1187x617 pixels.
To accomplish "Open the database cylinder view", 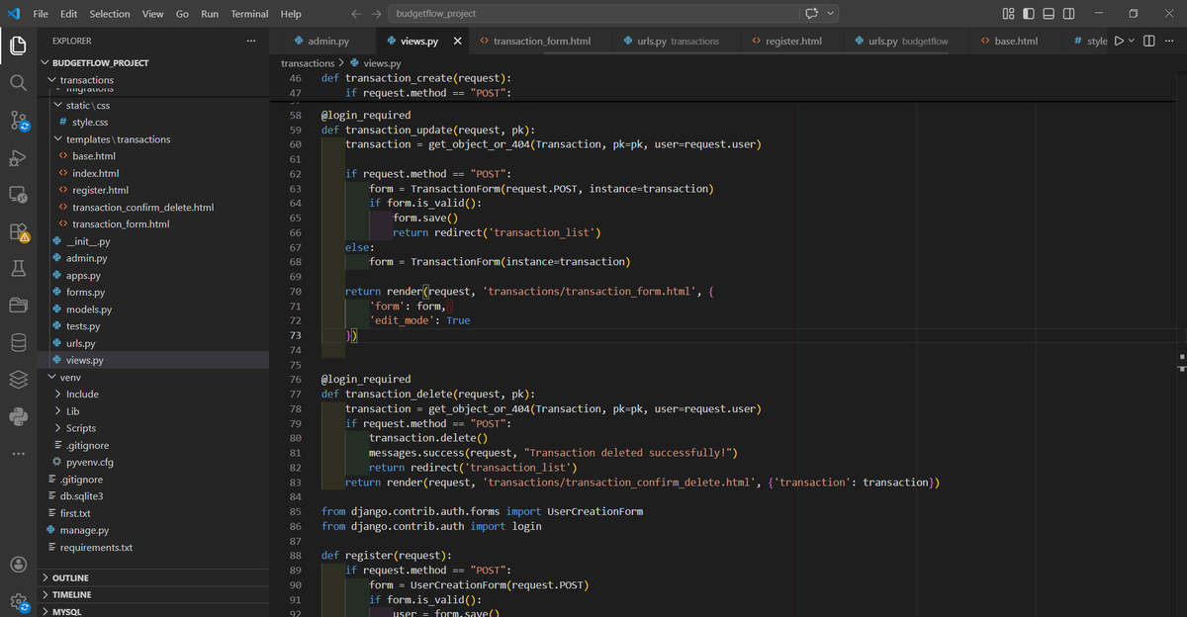I will [19, 343].
